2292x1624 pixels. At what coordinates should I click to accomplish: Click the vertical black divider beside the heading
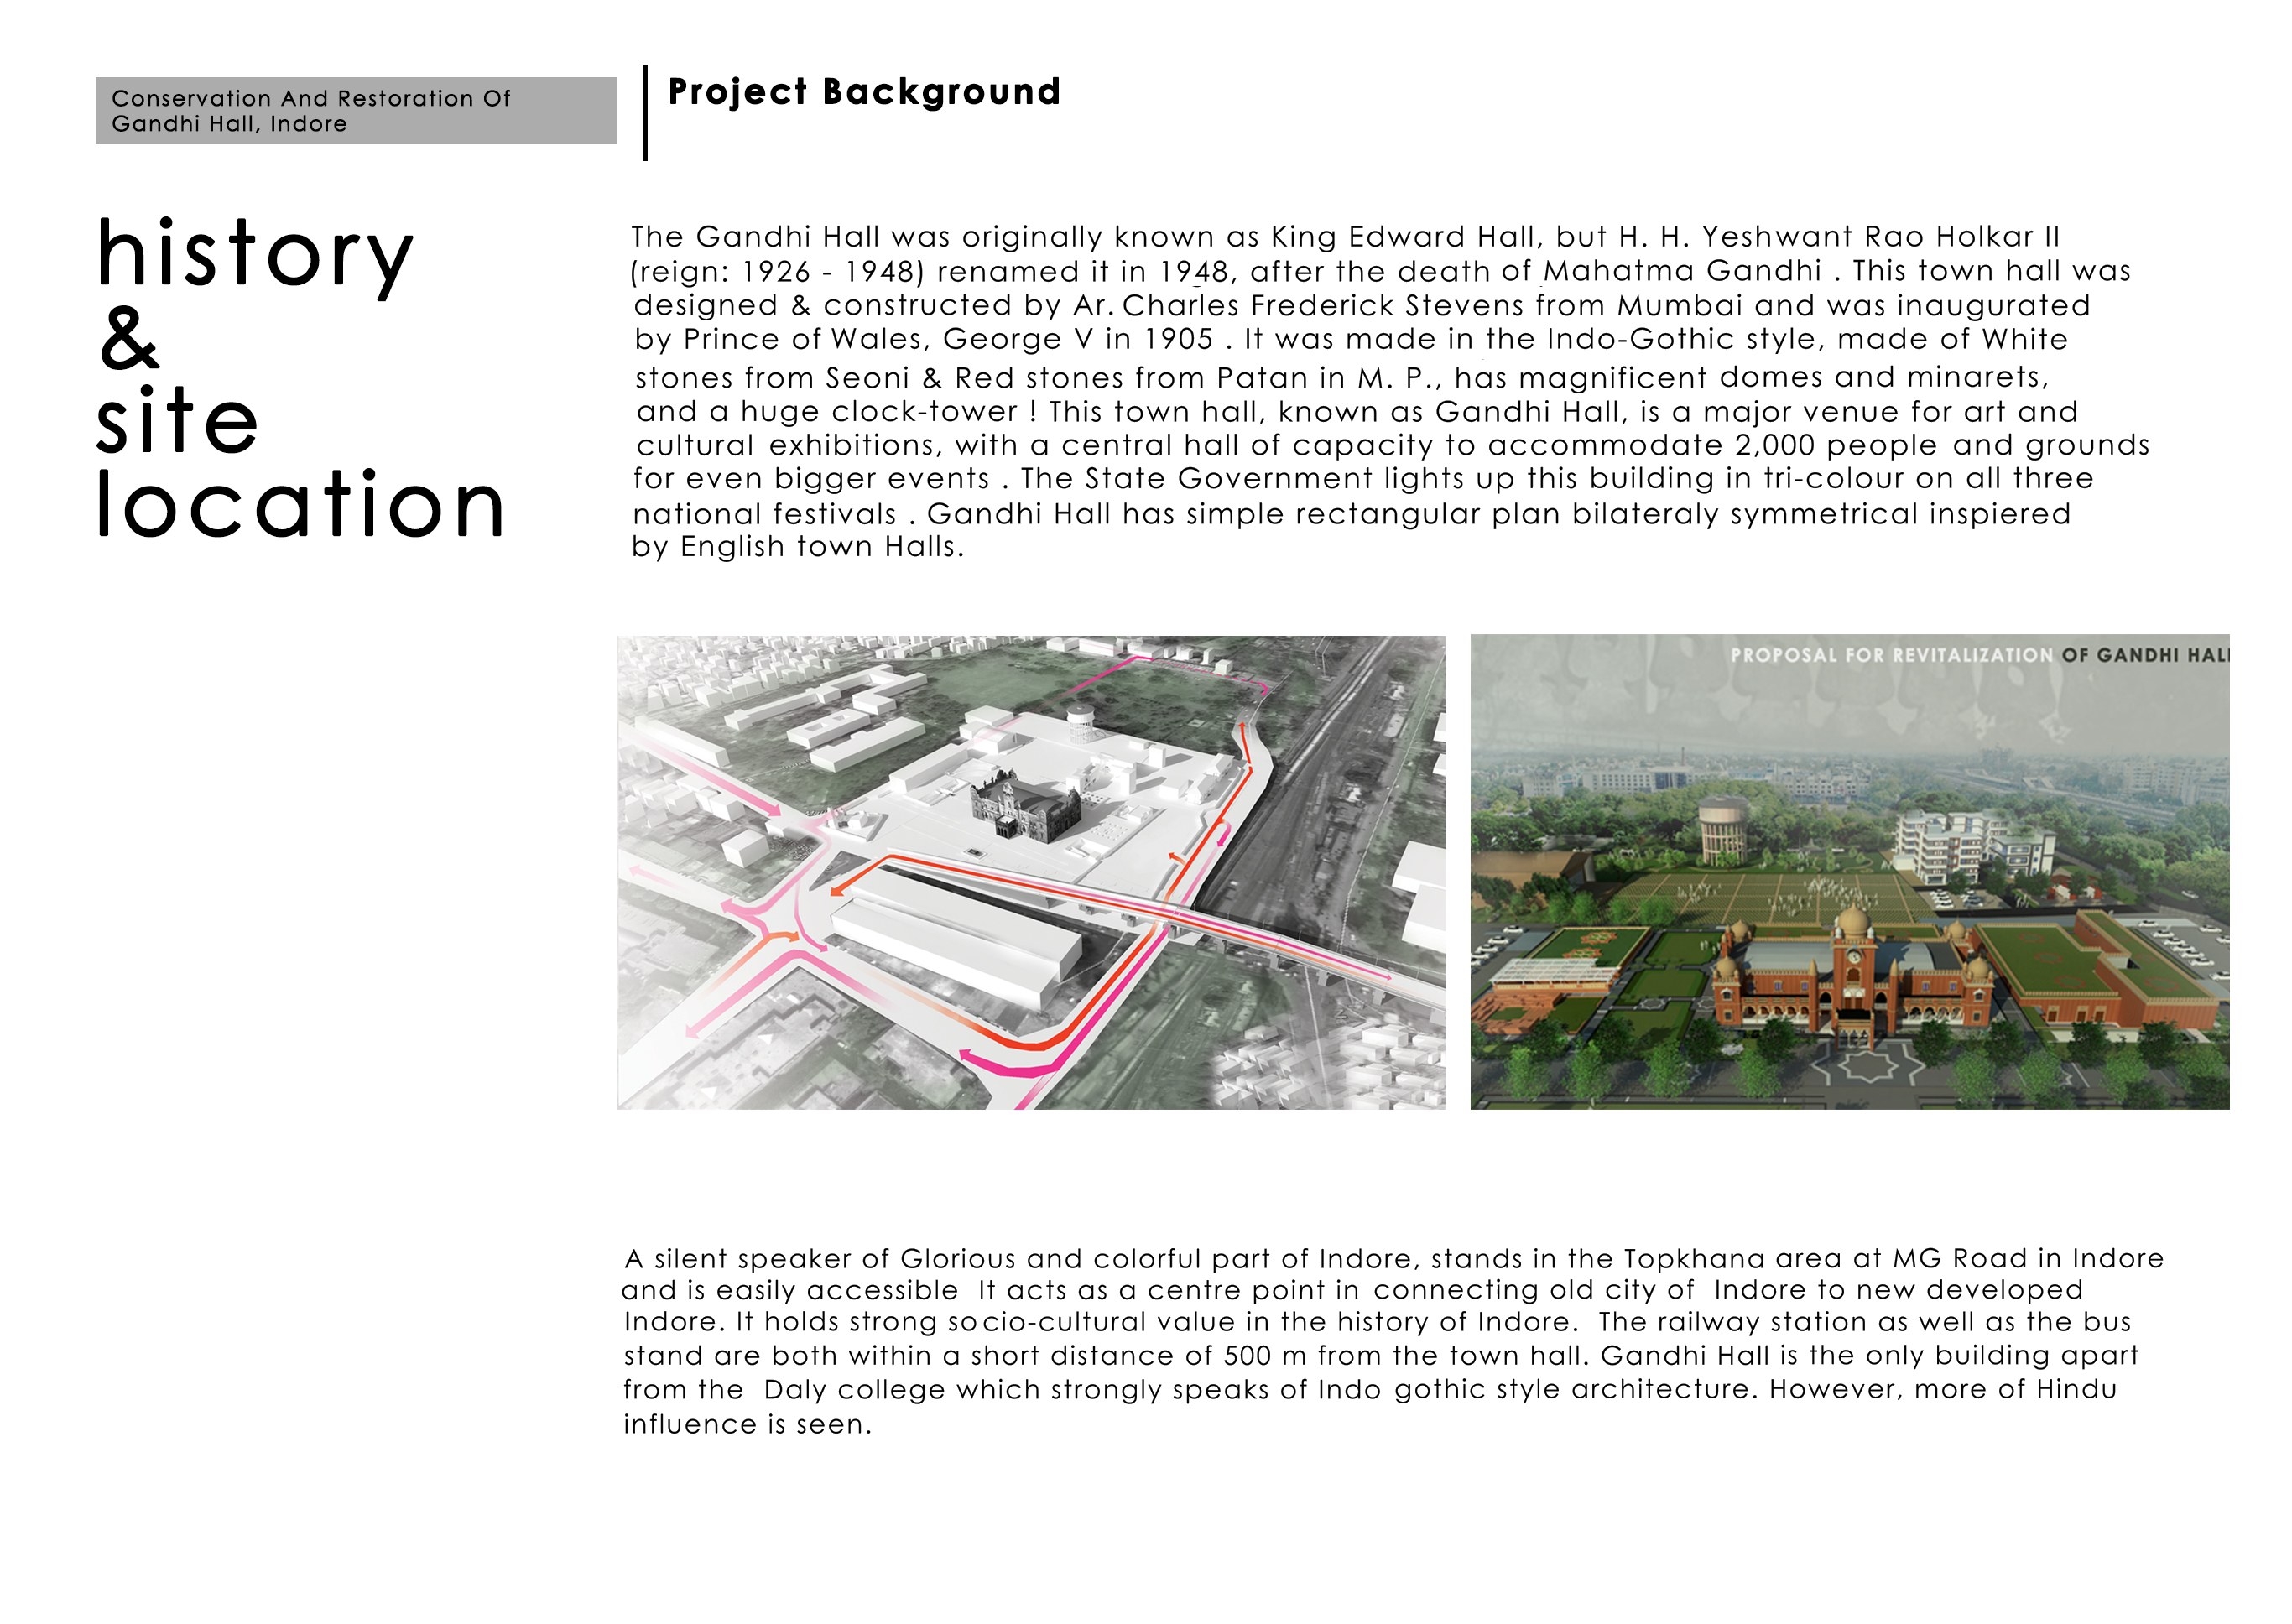tap(645, 113)
